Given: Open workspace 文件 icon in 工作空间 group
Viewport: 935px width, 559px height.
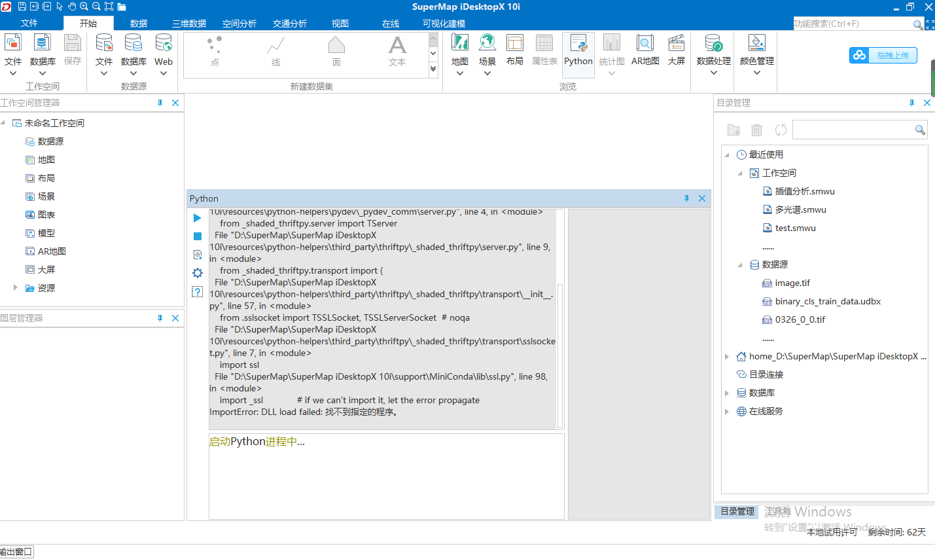Looking at the screenshot, I should tap(13, 43).
